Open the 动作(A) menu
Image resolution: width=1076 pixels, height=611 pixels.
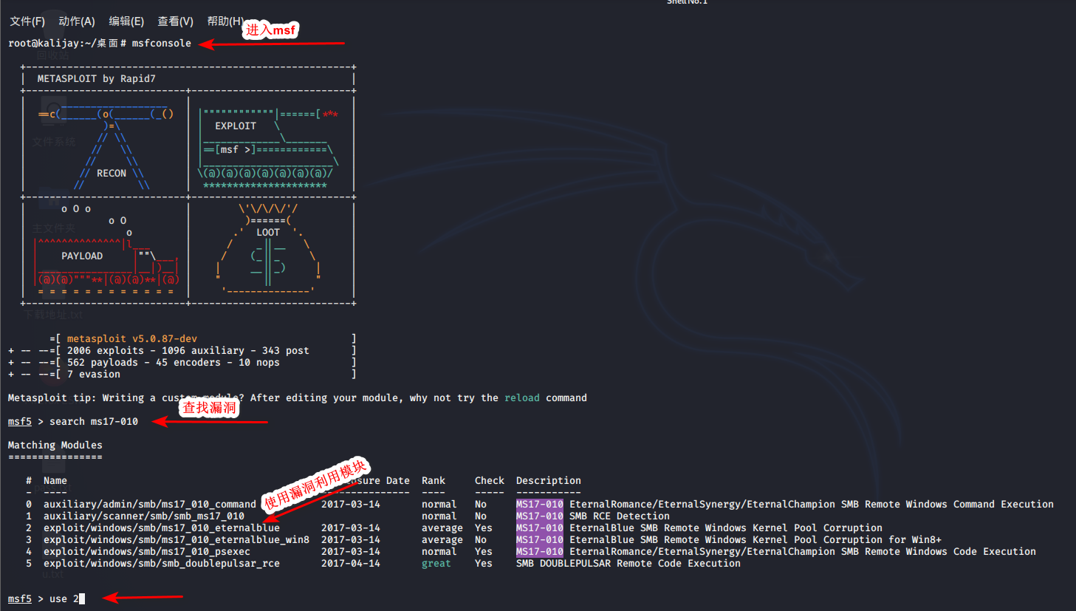77,21
